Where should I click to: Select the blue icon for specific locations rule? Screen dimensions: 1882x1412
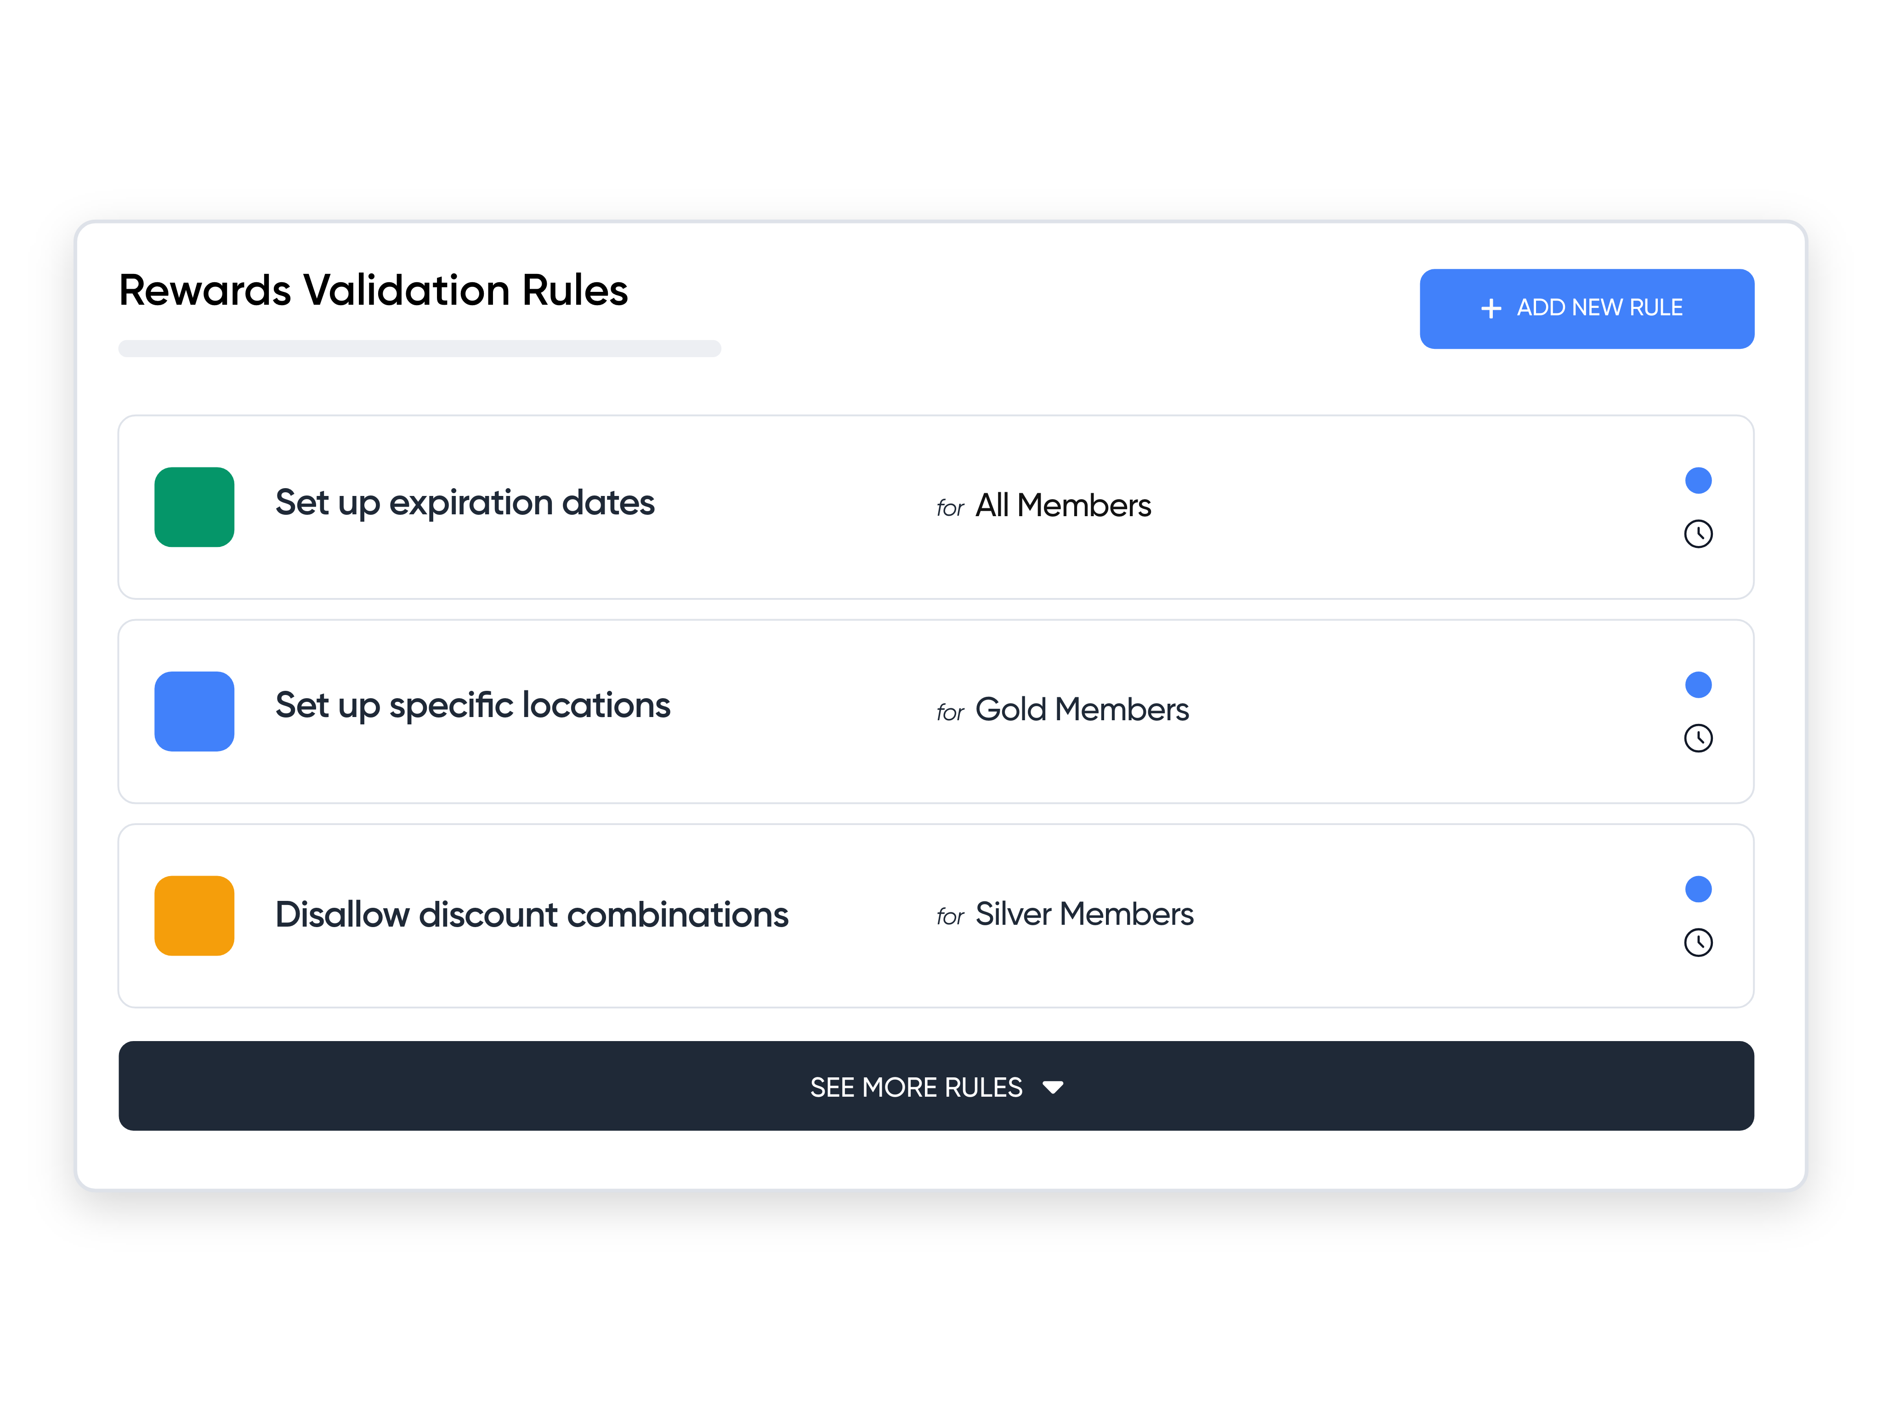[x=194, y=712]
